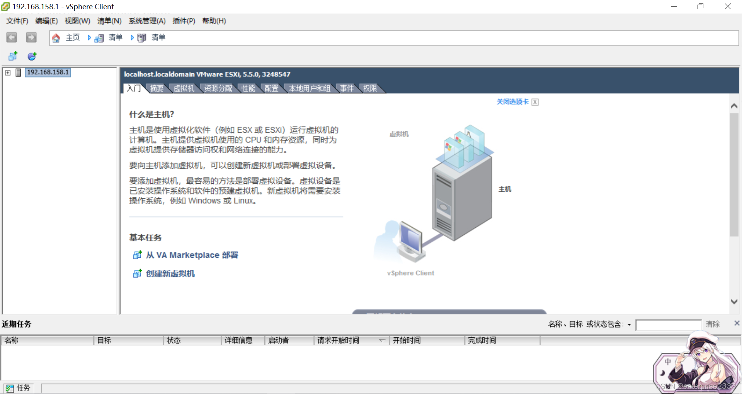The height and width of the screenshot is (394, 742).
Task: Sort tasks by 名称 column header
Action: pos(47,340)
